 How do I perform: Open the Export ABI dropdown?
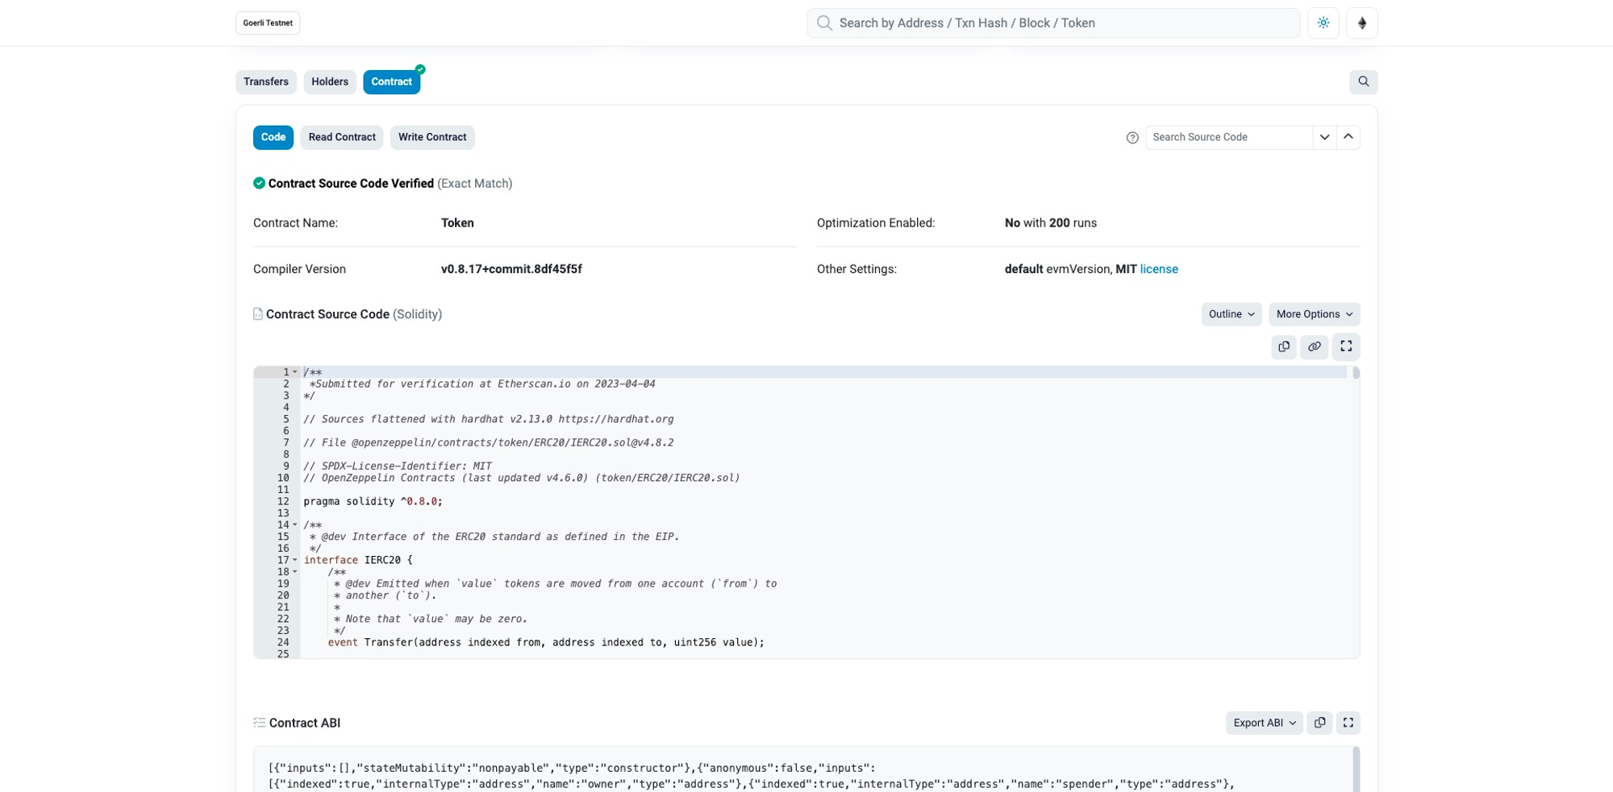[1264, 723]
